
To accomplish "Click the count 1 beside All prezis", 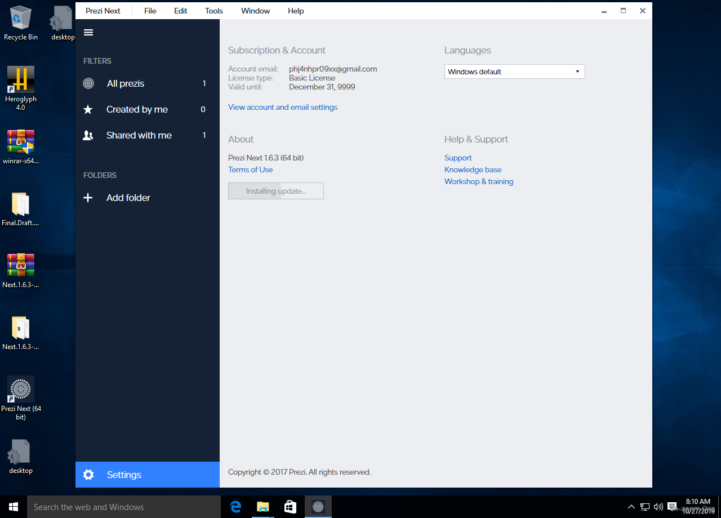I will point(204,83).
